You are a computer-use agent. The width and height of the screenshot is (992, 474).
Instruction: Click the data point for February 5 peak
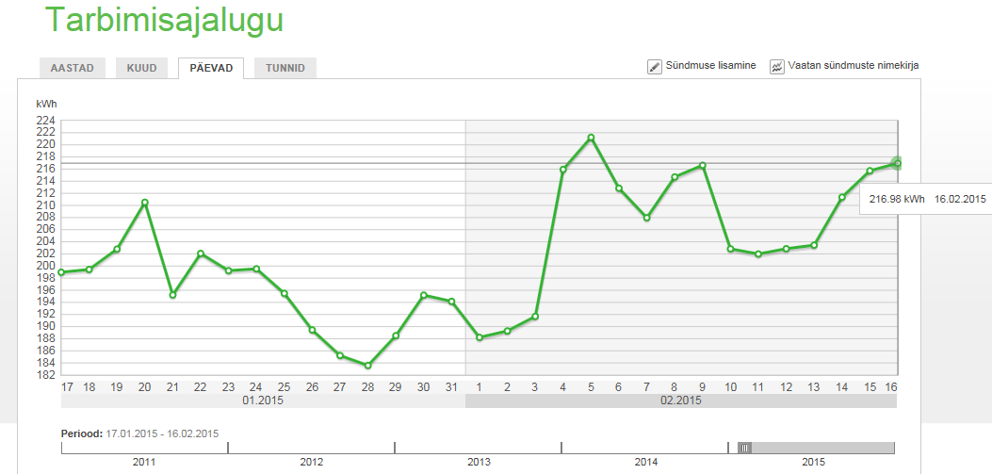point(591,138)
